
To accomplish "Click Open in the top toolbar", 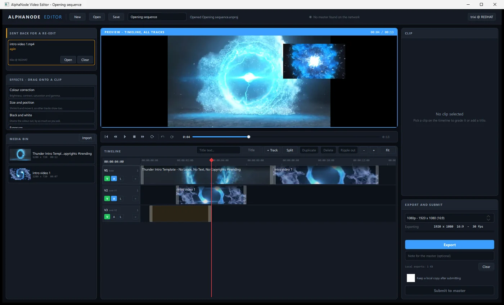I will click(x=97, y=17).
